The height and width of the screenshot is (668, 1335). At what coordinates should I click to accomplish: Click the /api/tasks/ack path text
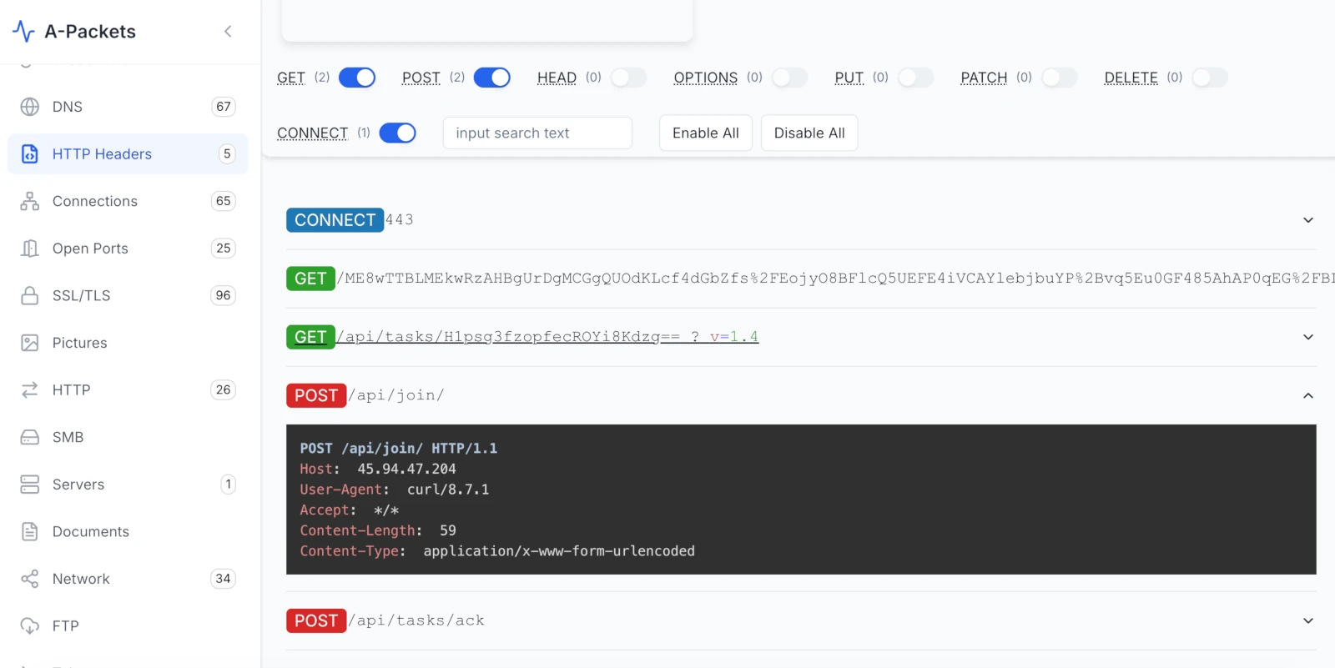[416, 620]
